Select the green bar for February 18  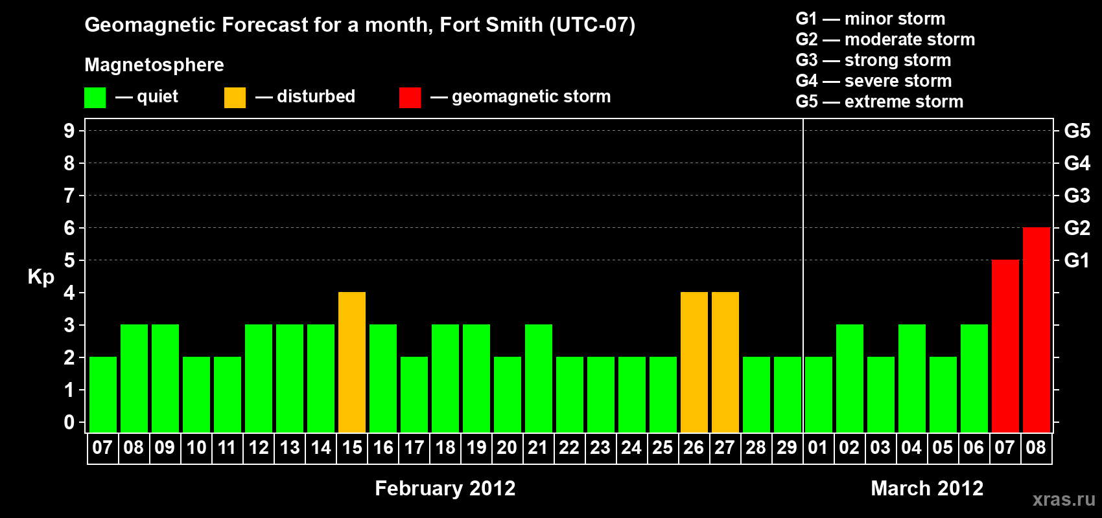(445, 378)
